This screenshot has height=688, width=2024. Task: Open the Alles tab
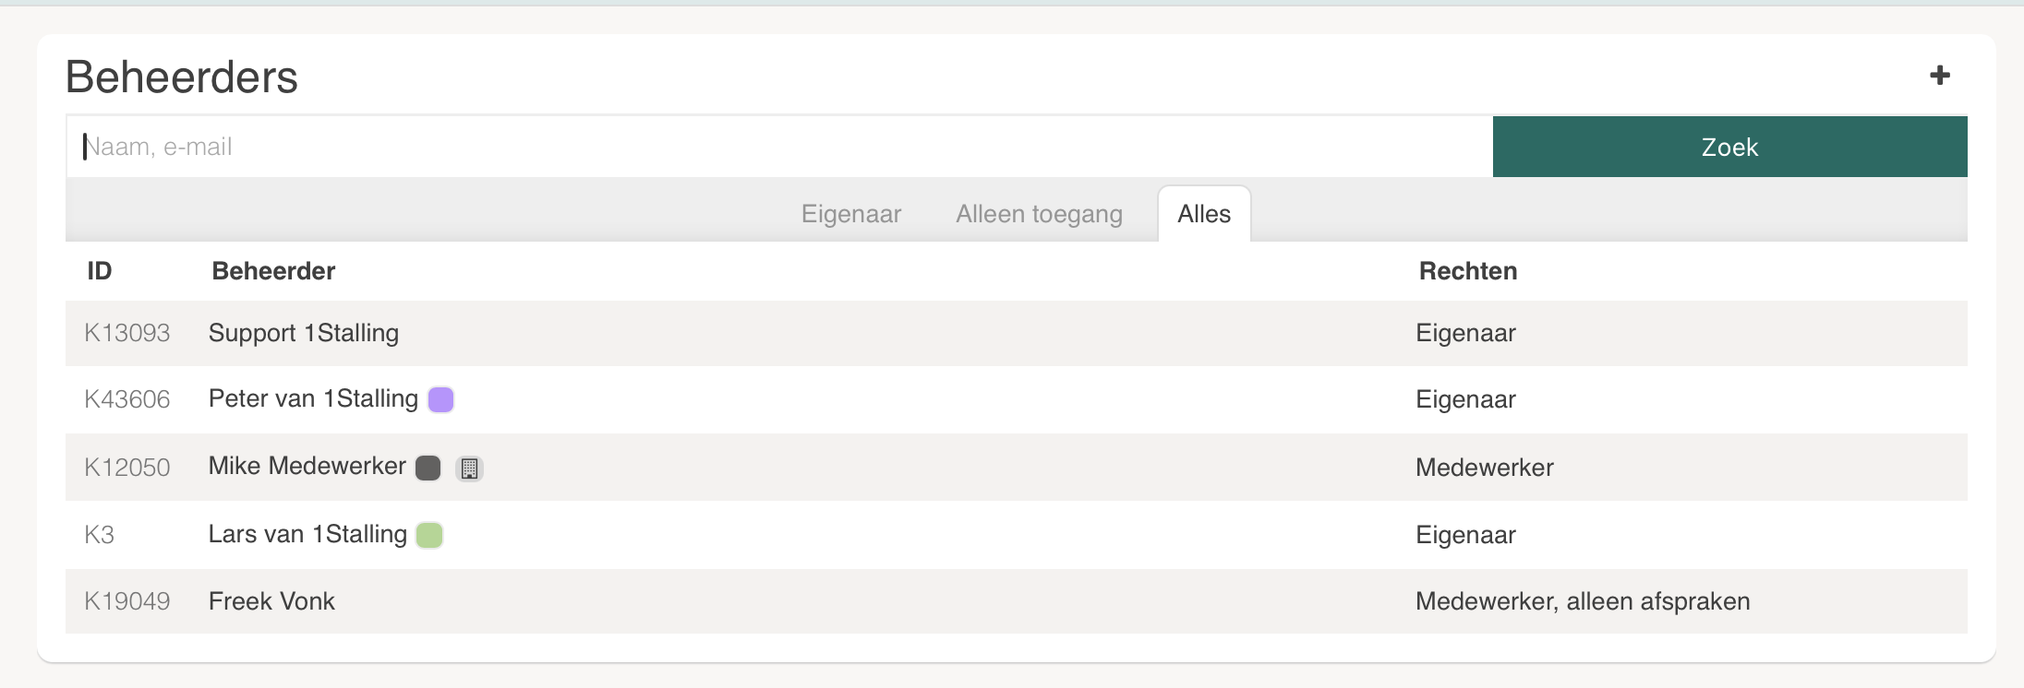pyautogui.click(x=1203, y=214)
